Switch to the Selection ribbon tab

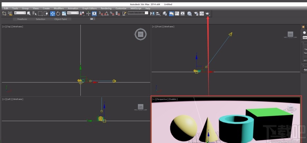40,19
